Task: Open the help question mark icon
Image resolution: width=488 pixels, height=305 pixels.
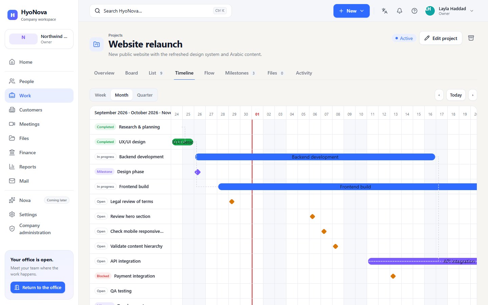Action: pos(414,11)
